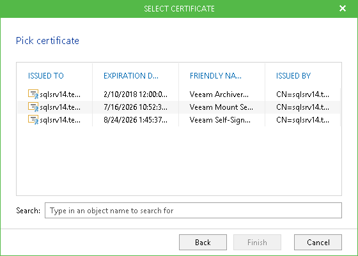Image resolution: width=358 pixels, height=256 pixels.
Task: Close the Select Certificate dialog
Action: click(343, 8)
